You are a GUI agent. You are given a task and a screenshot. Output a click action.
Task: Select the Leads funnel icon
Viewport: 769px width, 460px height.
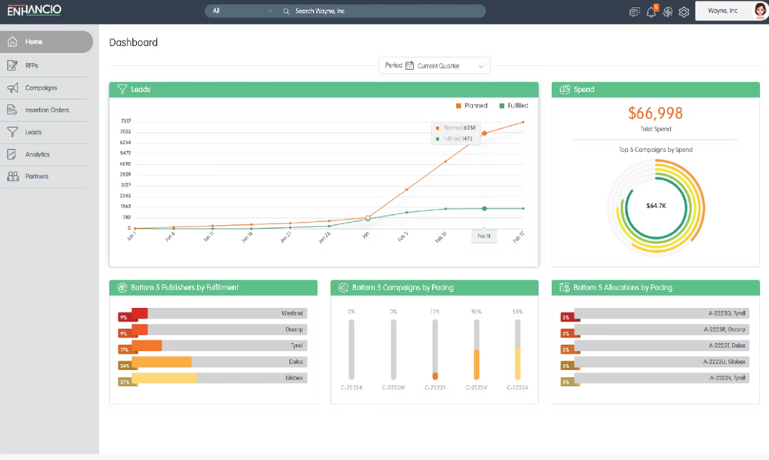pyautogui.click(x=12, y=132)
